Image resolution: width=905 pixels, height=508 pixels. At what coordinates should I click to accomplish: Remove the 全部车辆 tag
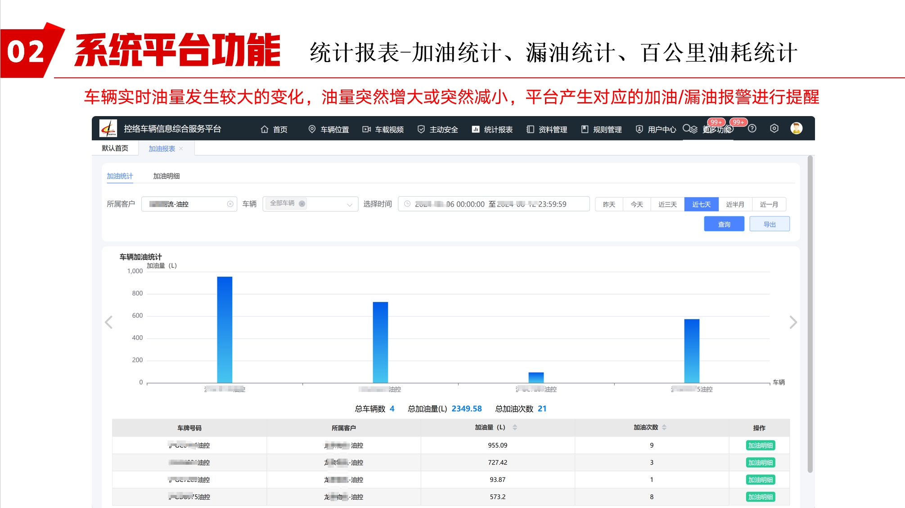[x=302, y=204]
